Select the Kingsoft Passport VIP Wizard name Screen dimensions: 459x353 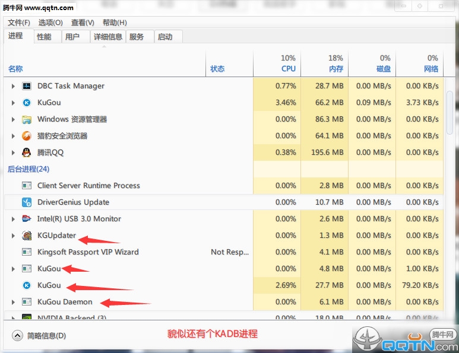(x=88, y=252)
